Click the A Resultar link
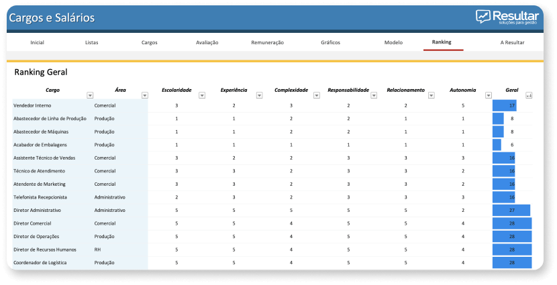 coord(512,42)
